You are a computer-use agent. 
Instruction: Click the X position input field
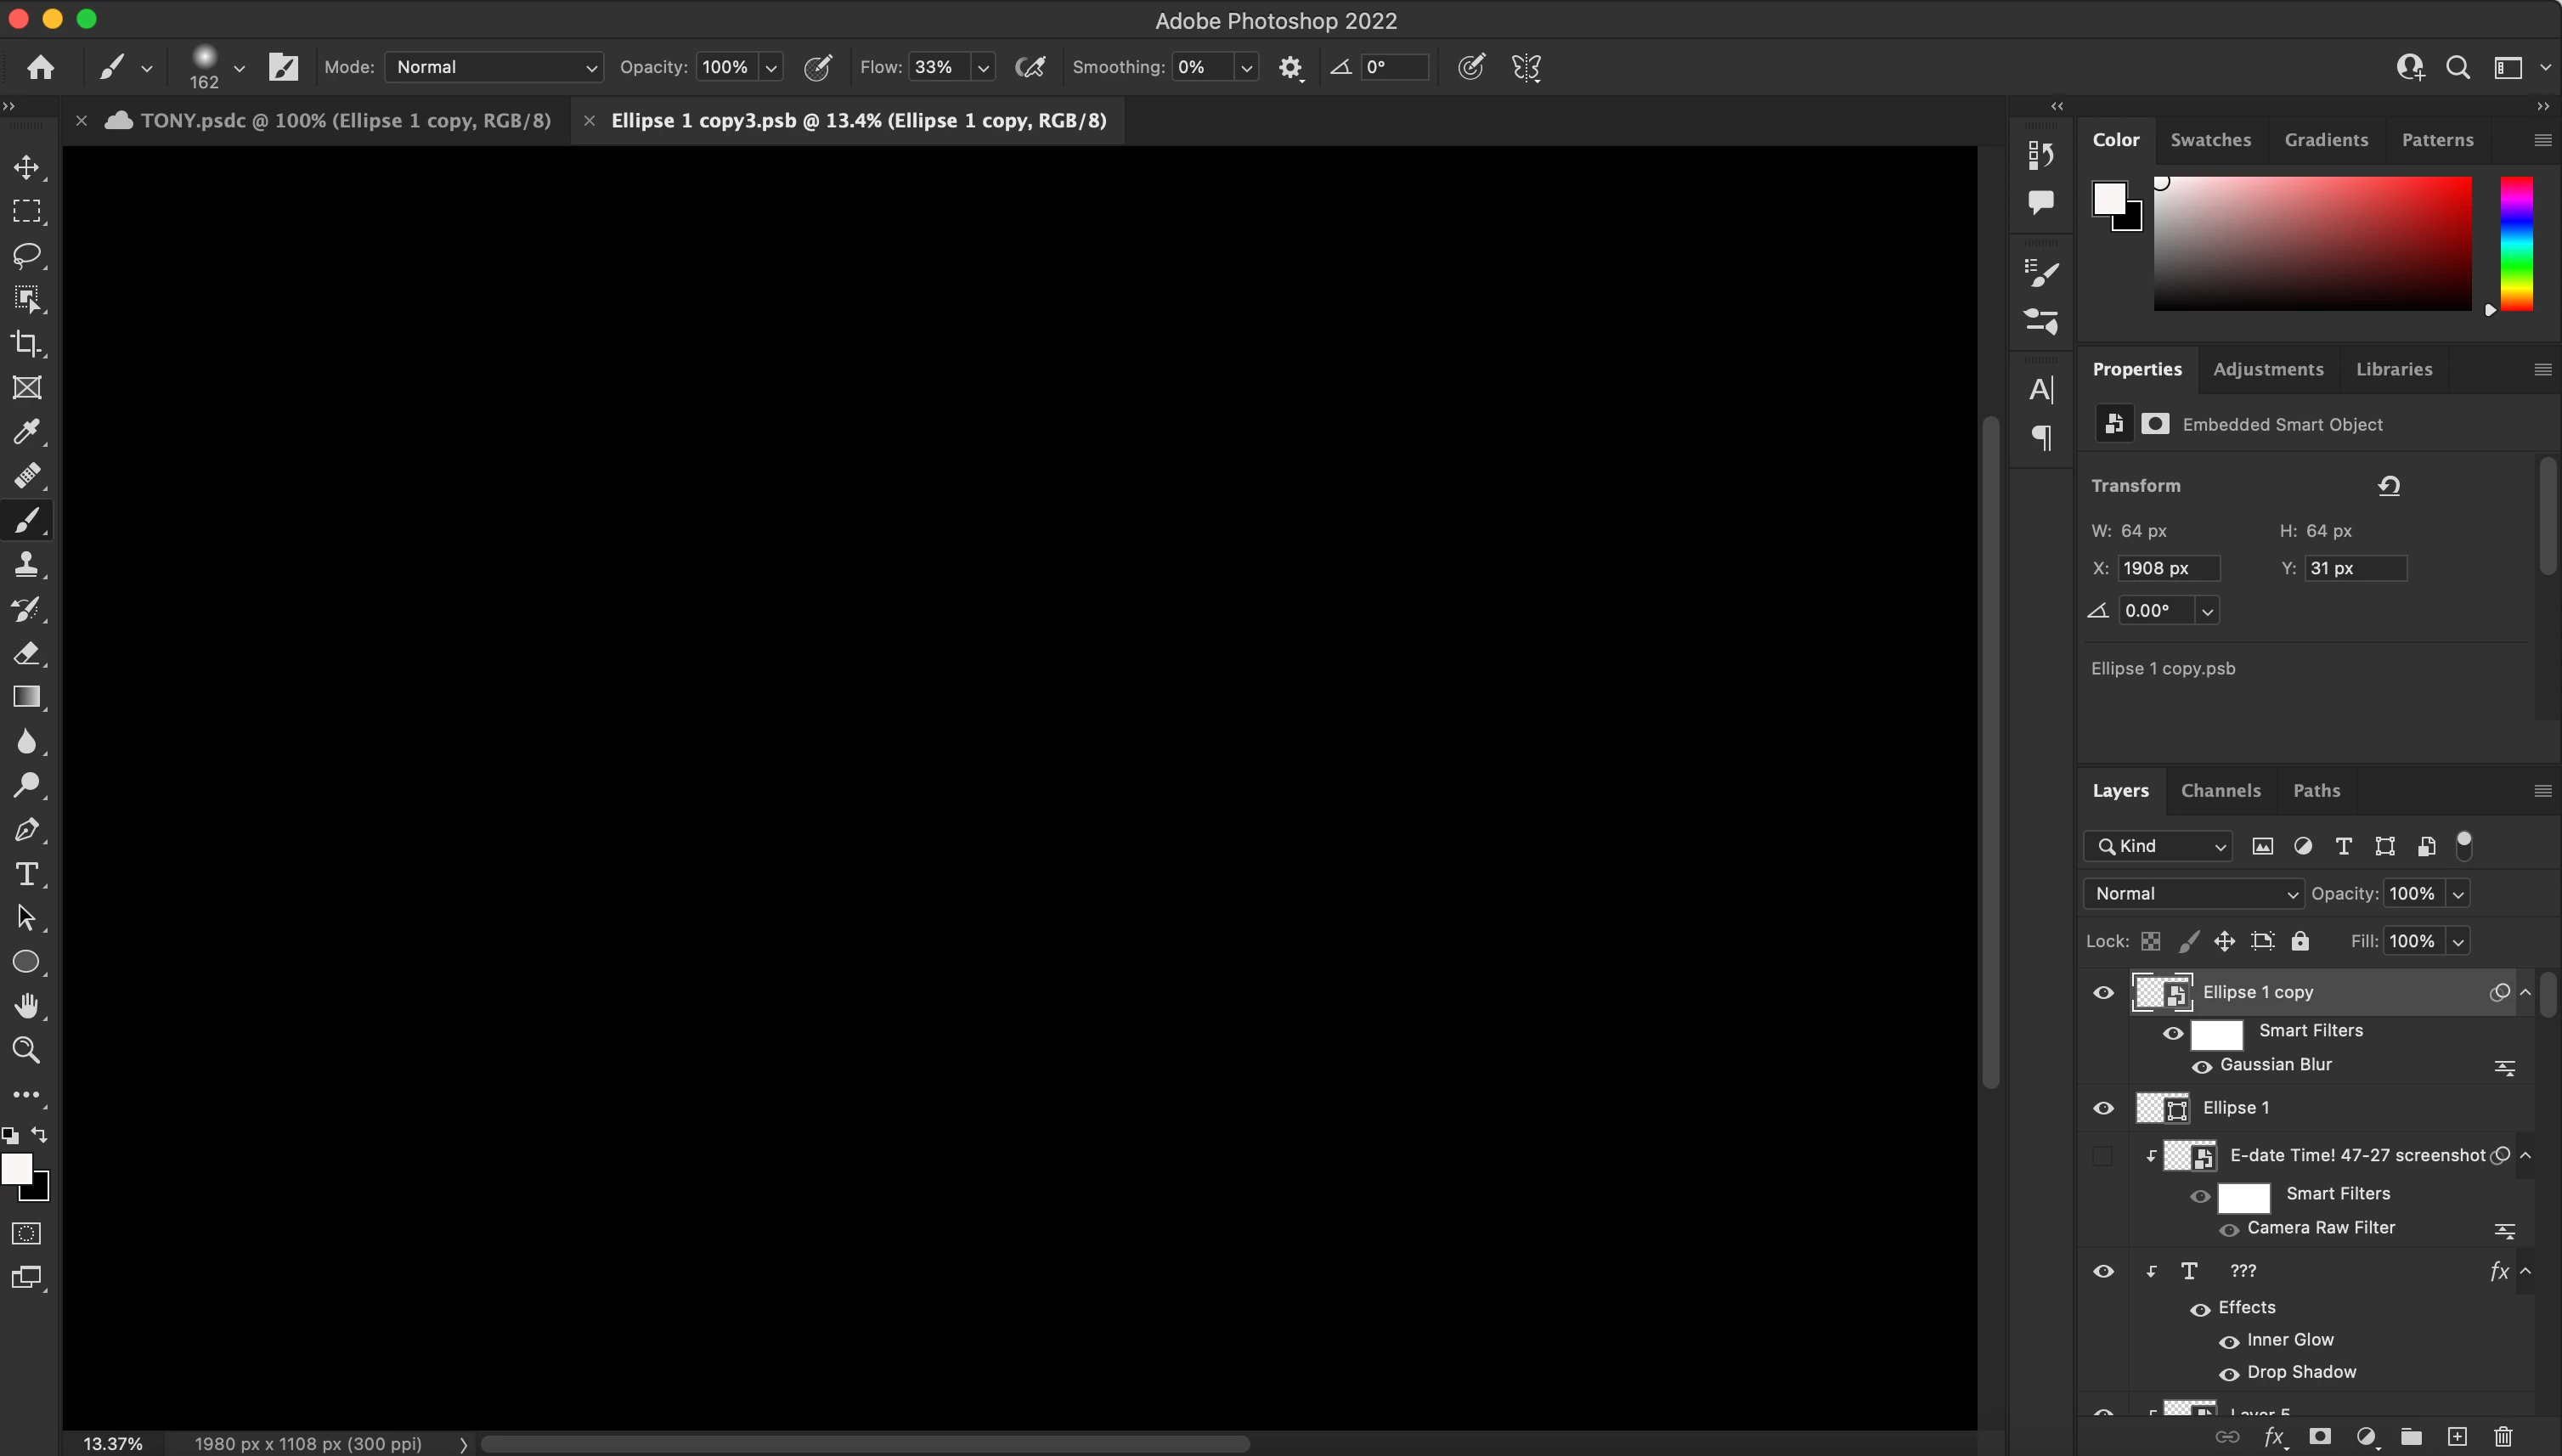(x=2168, y=568)
